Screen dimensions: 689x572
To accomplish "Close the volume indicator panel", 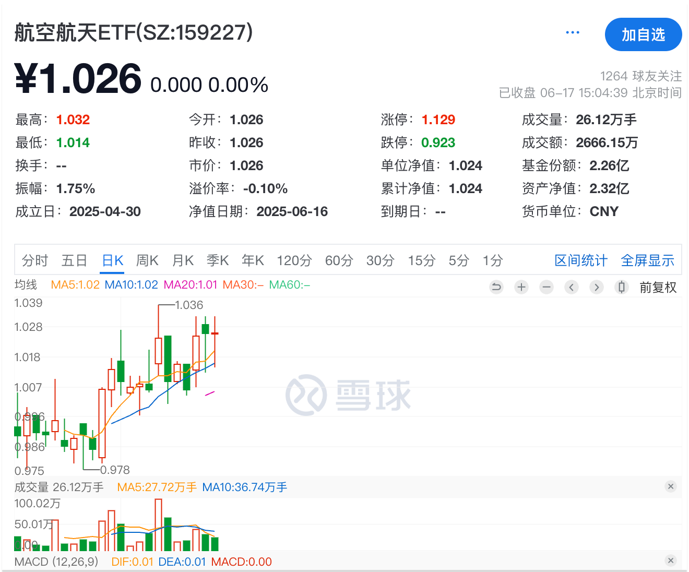I will click(671, 486).
